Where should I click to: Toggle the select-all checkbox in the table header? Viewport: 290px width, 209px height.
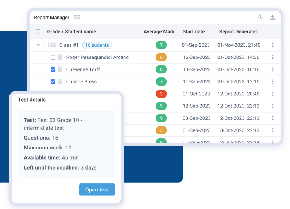(x=38, y=32)
